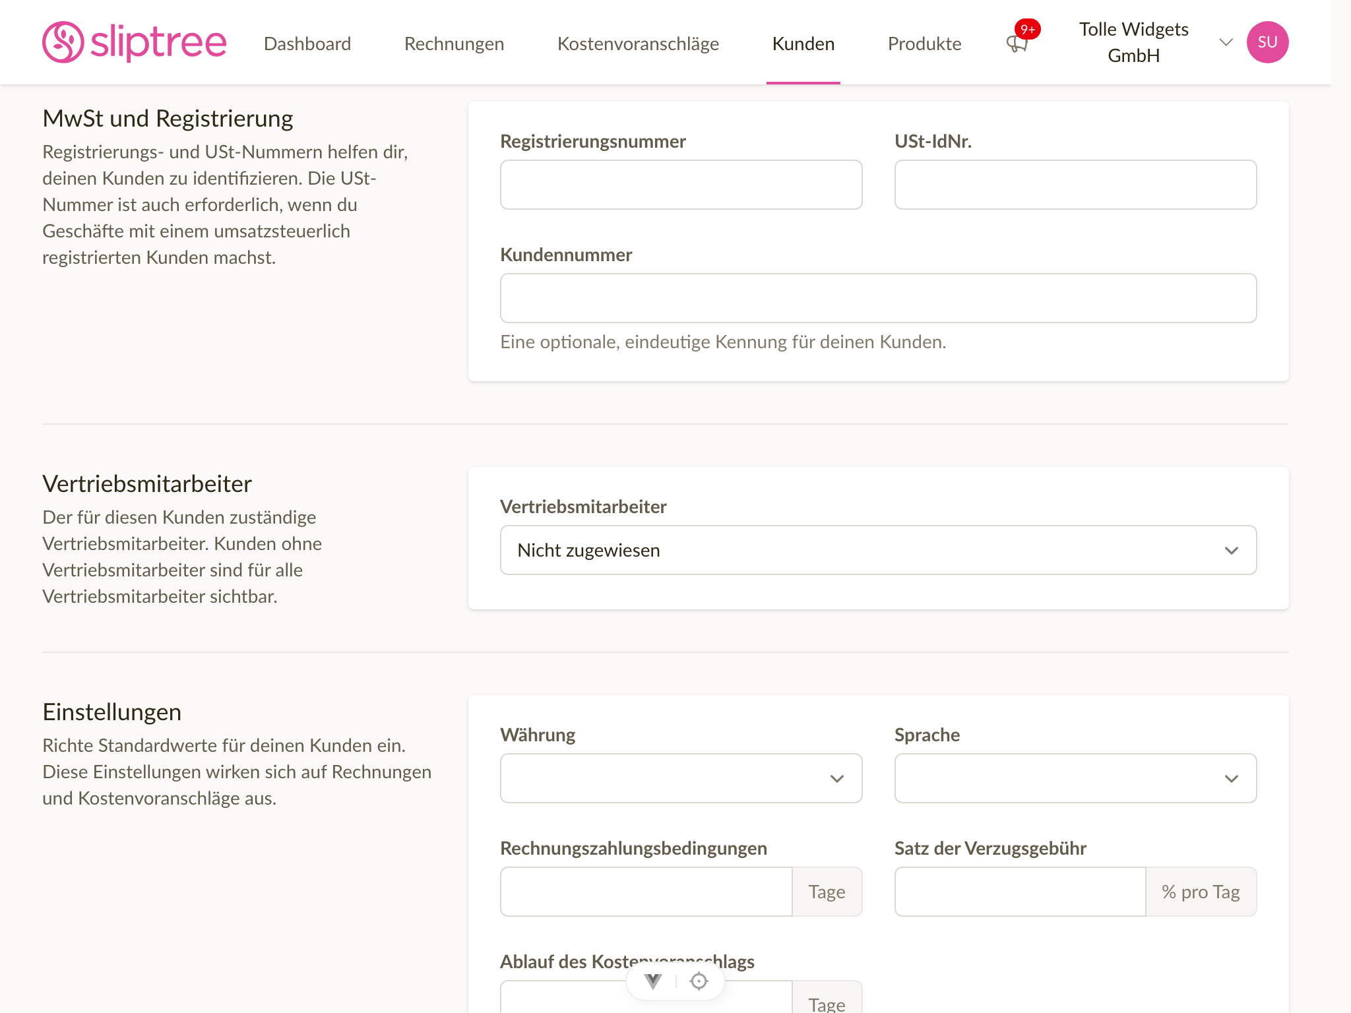Screen dimensions: 1351x1013
Task: Click the Rechnungszahlungsbedingungen days field
Action: [x=646, y=892]
